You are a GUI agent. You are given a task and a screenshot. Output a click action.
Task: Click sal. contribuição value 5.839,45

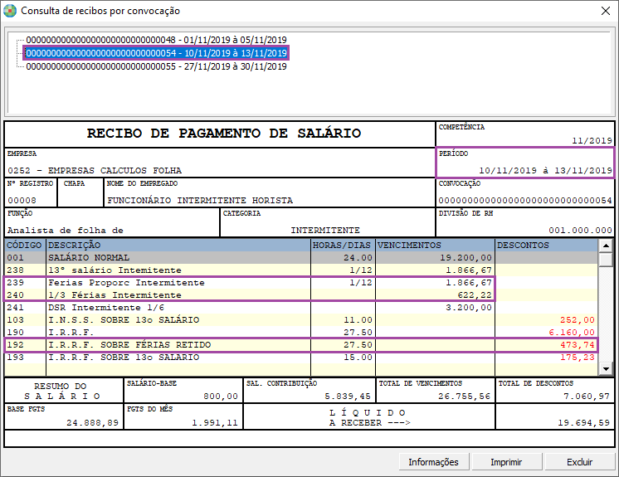348,397
